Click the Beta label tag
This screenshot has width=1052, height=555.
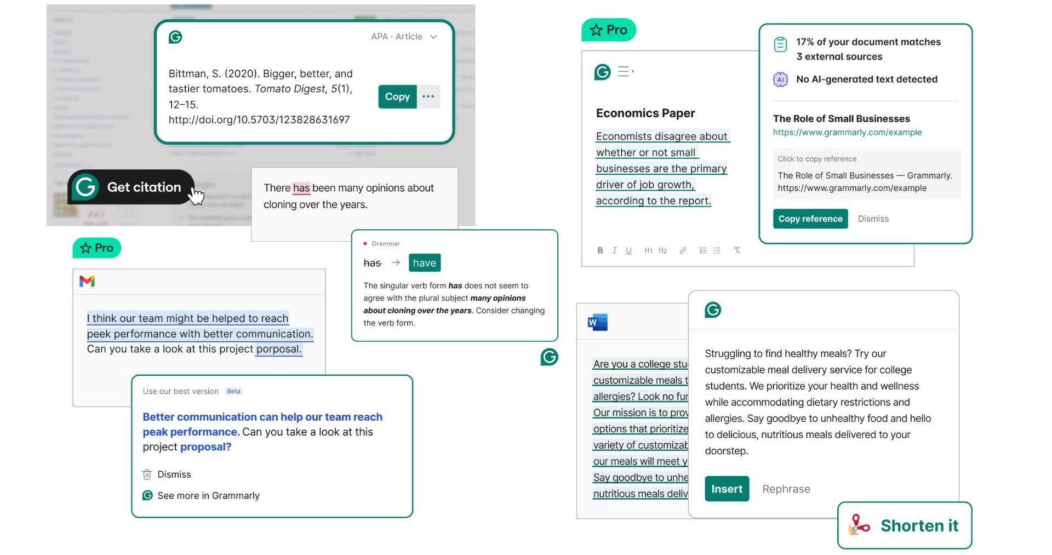[x=234, y=391]
